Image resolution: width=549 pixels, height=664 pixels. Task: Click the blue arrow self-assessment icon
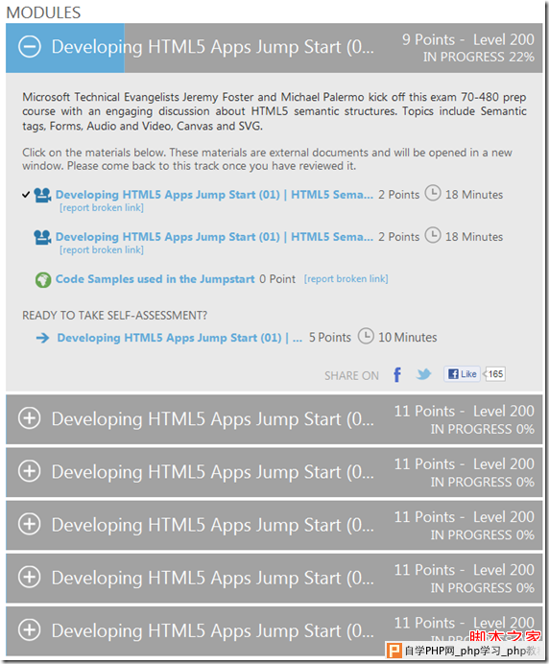click(x=43, y=338)
